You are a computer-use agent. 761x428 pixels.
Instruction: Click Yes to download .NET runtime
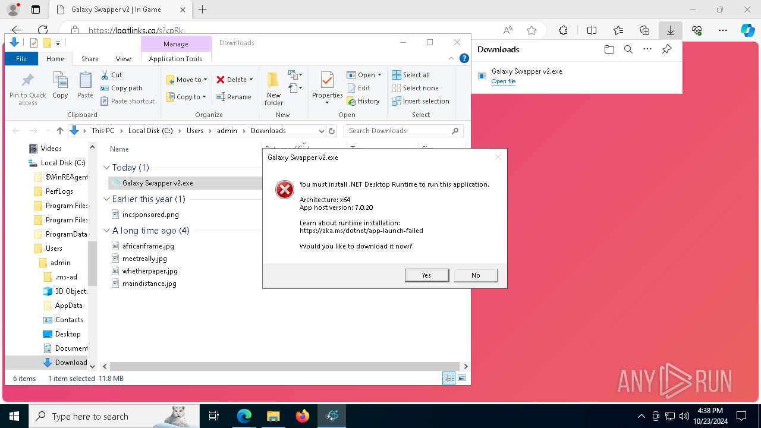[x=427, y=275]
